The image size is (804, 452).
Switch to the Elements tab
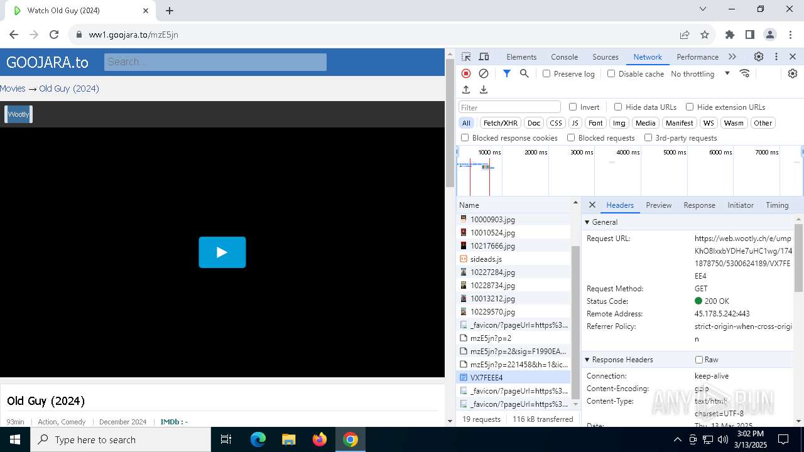tap(521, 56)
